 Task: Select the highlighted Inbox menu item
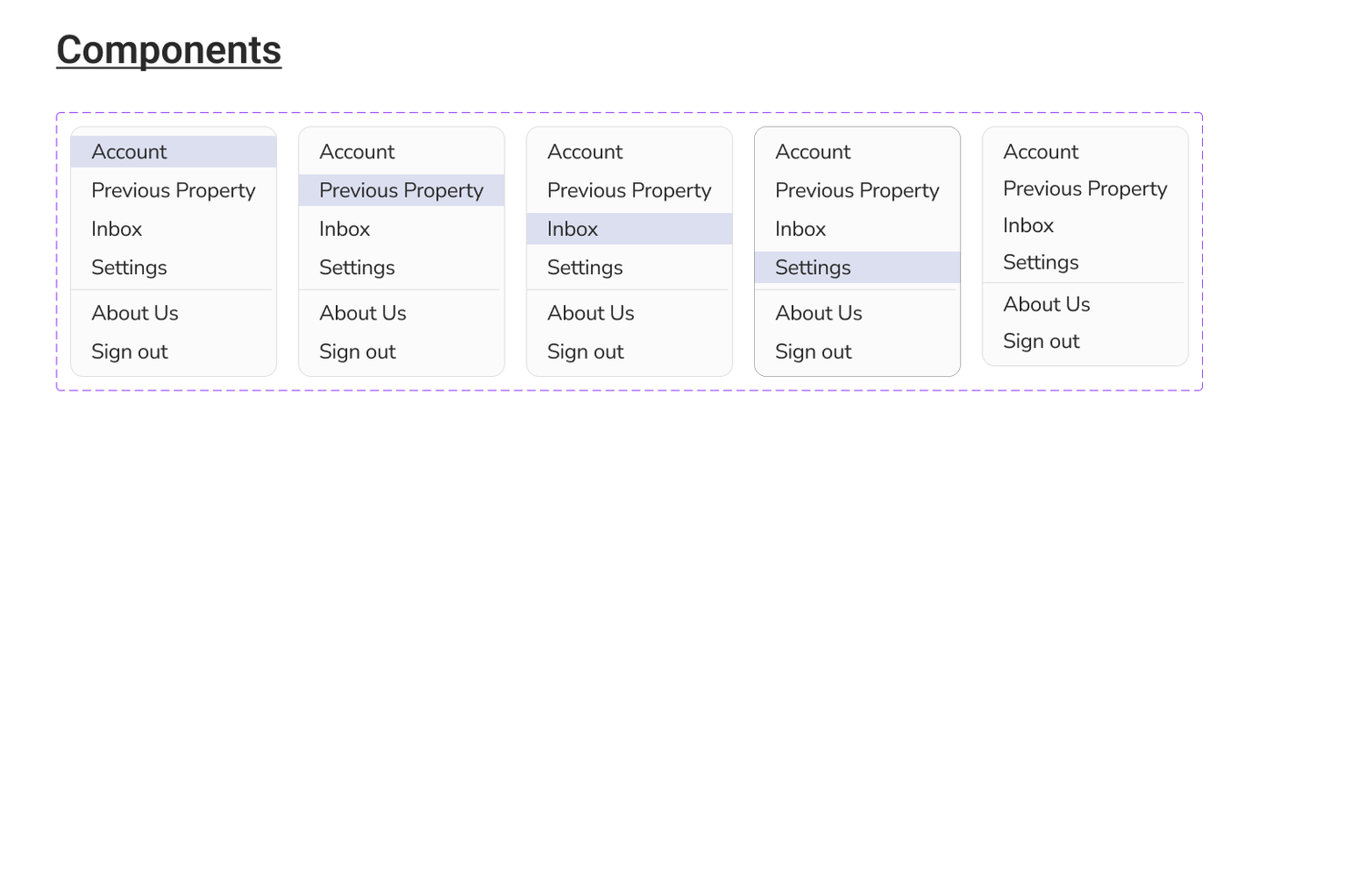click(x=628, y=229)
